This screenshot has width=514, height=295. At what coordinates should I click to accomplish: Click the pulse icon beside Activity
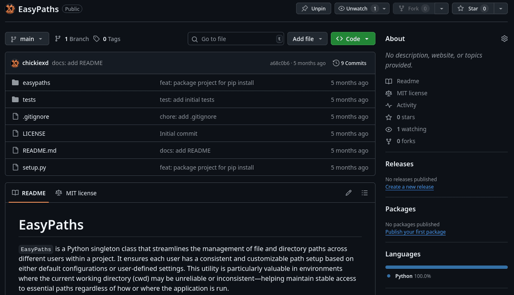pyautogui.click(x=388, y=105)
